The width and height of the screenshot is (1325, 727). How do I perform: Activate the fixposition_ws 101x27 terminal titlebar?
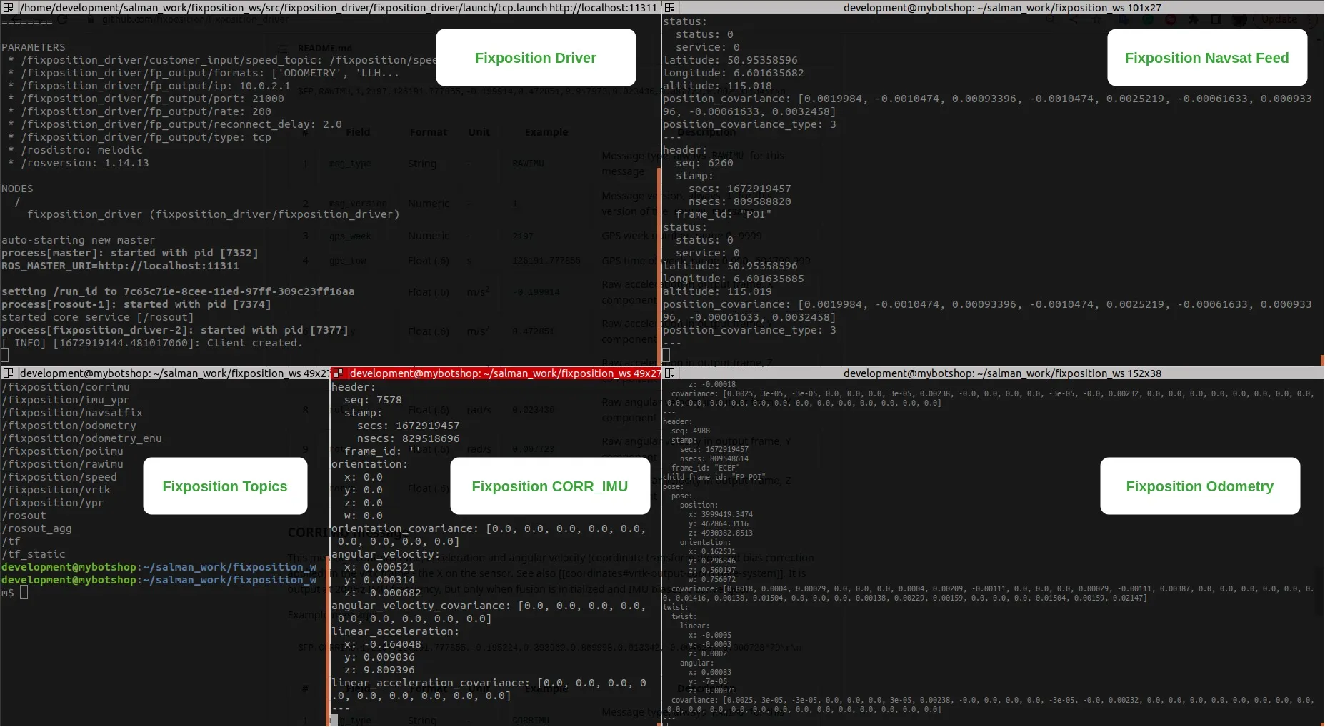1001,7
